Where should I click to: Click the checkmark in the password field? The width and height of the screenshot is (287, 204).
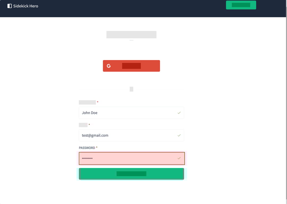(179, 158)
